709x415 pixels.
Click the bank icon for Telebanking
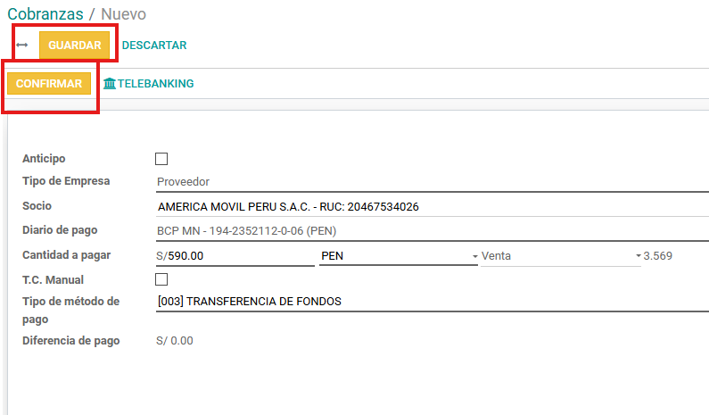coord(110,84)
